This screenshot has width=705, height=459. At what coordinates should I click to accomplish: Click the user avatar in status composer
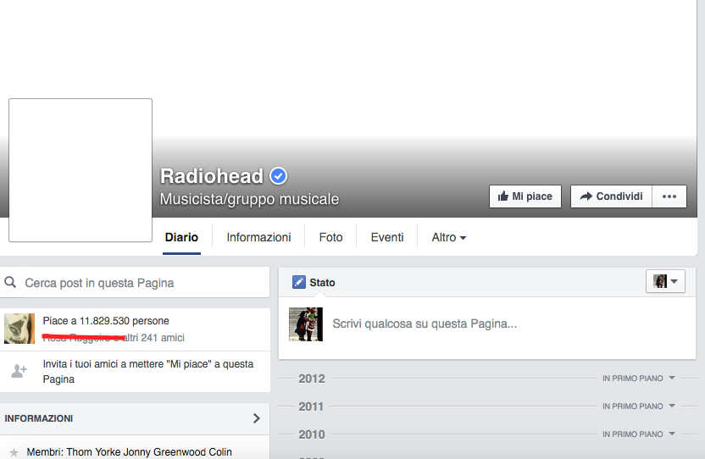306,324
